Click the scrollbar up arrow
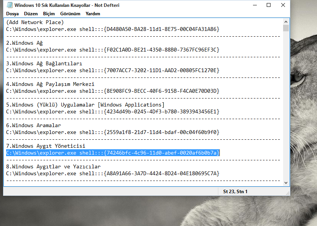 [286, 22]
